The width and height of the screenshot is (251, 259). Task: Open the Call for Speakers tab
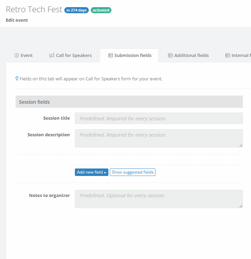pyautogui.click(x=70, y=56)
